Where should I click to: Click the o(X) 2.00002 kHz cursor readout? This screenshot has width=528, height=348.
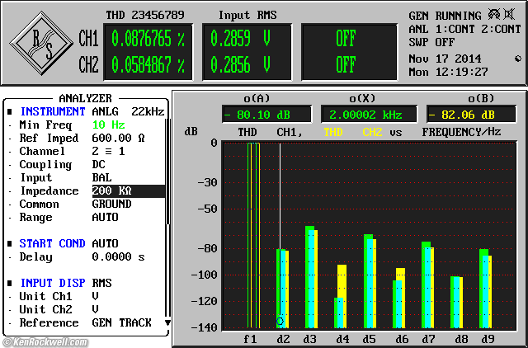[x=368, y=115]
